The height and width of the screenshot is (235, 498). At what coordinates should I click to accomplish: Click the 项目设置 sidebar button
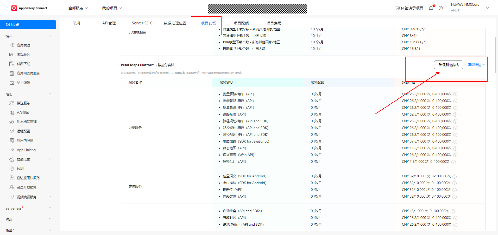coord(28,25)
